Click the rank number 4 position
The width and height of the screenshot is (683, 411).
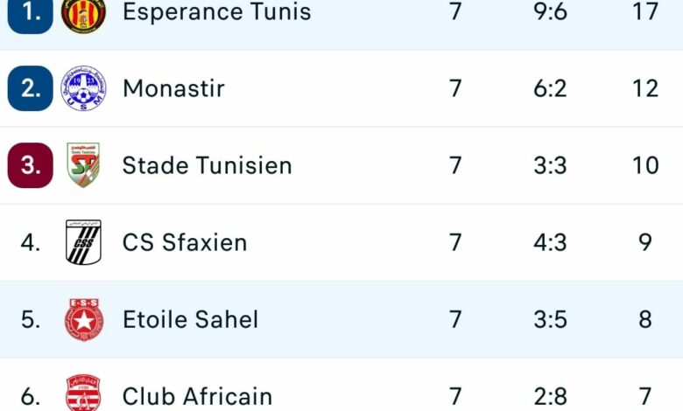pyautogui.click(x=31, y=242)
